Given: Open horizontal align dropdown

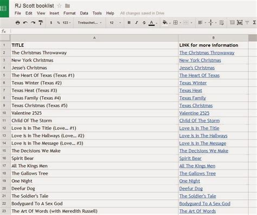Looking at the screenshot, I should point(202,23).
